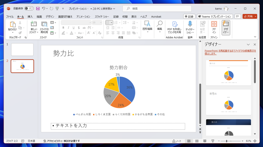
Task: Collapse the ribbon with the chevron
Action: [x=255, y=37]
